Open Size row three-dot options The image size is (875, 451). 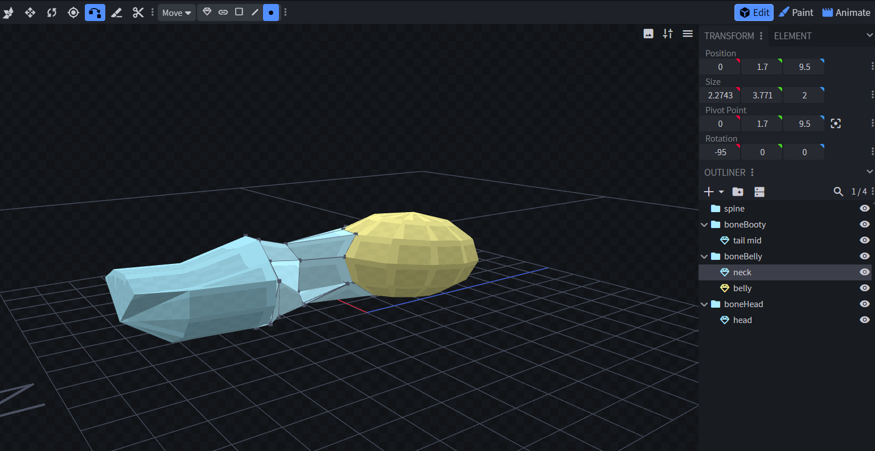click(x=872, y=95)
